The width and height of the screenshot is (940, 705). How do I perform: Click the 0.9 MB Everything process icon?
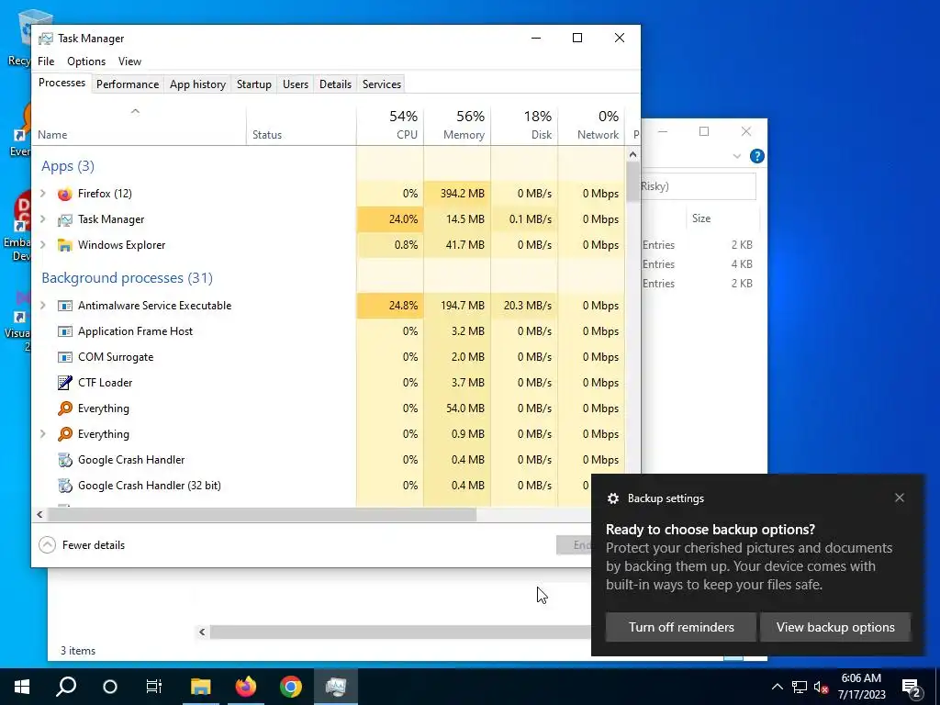65,434
